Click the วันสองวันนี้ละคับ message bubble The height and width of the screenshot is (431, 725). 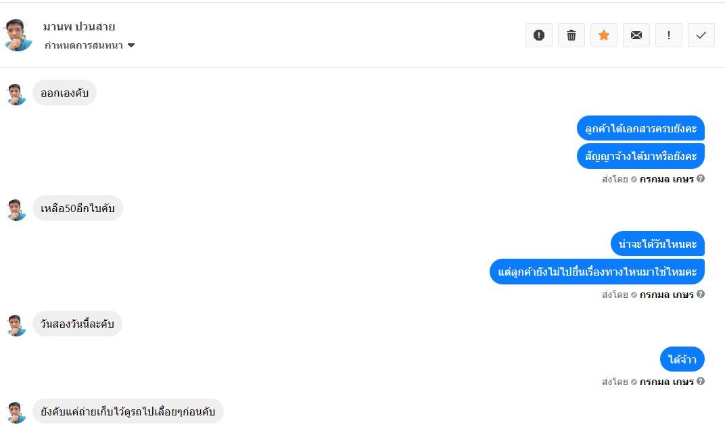(x=77, y=324)
